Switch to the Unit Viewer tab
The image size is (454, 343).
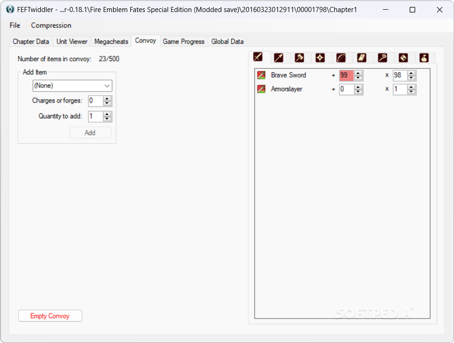[x=72, y=42]
